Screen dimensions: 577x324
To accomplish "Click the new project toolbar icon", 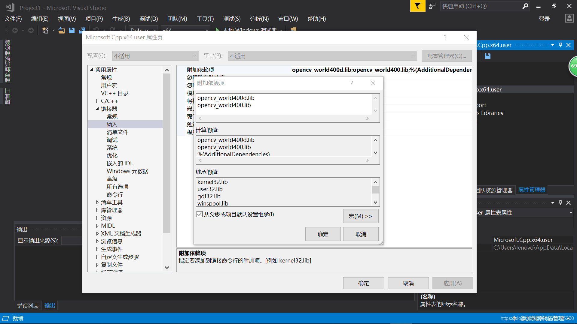I will [x=45, y=30].
